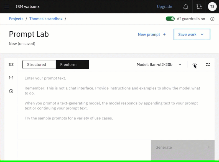This screenshot has width=219, height=162.
Task: Open the switcher icon beside notifications
Action: [x=199, y=7]
